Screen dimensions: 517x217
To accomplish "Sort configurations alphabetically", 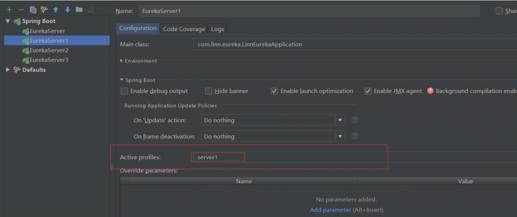I will [90, 10].
